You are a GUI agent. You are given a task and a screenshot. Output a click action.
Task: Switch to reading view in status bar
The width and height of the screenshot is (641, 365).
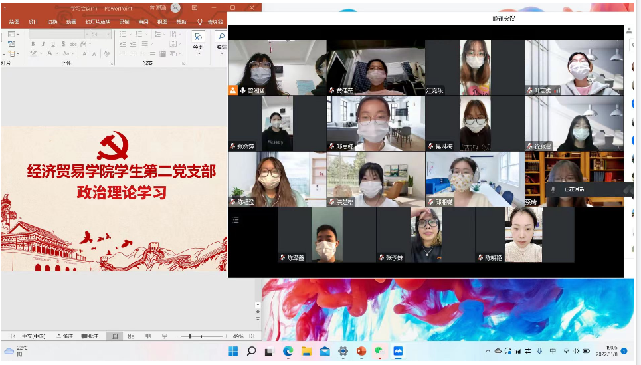point(147,336)
